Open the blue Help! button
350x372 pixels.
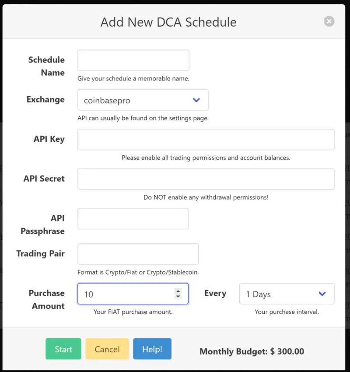(152, 349)
